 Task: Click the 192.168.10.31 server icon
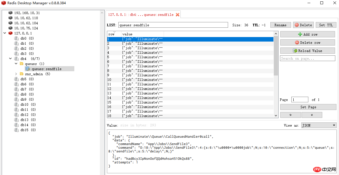point(10,13)
